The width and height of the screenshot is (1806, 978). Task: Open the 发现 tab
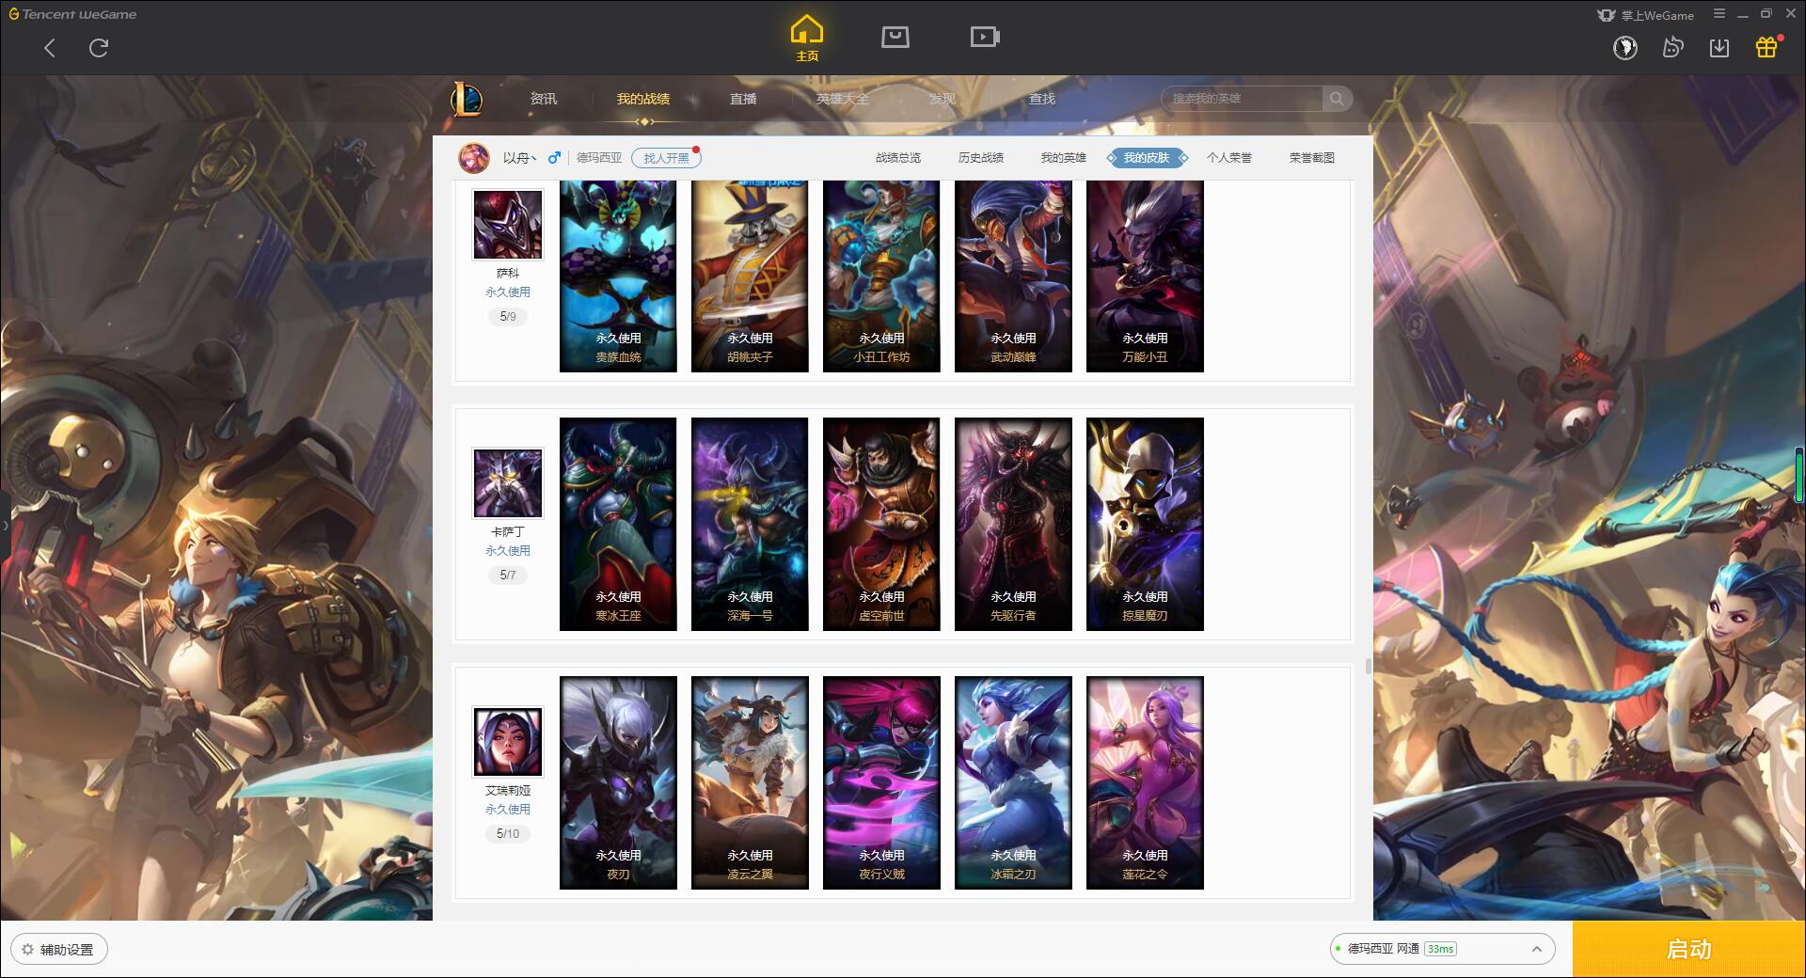click(943, 99)
